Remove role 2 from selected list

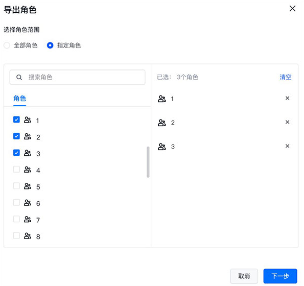(x=287, y=122)
